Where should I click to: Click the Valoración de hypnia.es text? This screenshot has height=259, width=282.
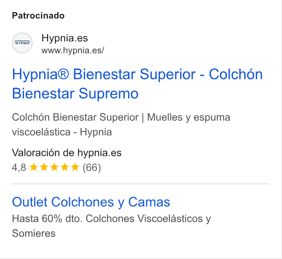[67, 153]
